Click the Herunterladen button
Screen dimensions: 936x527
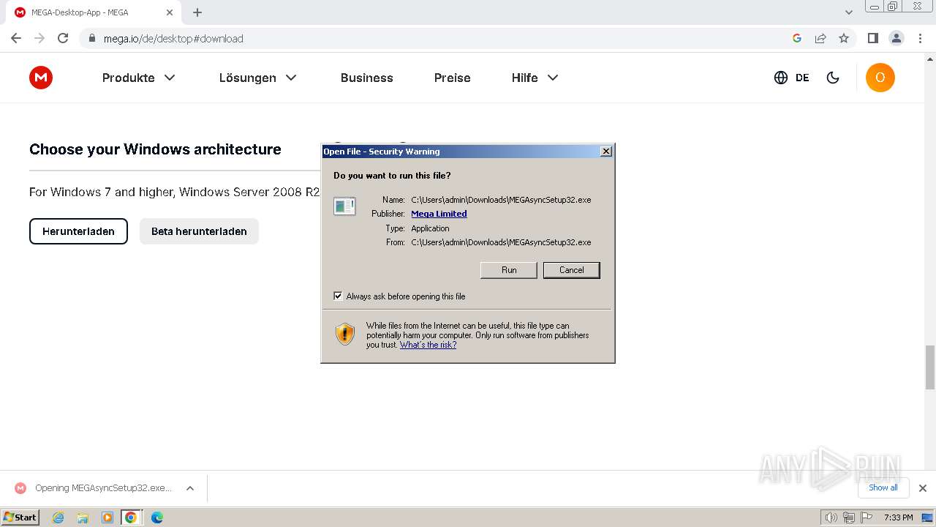[x=78, y=231]
